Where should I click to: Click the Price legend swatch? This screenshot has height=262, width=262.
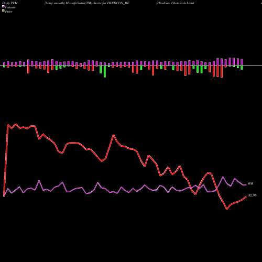point(3,11)
